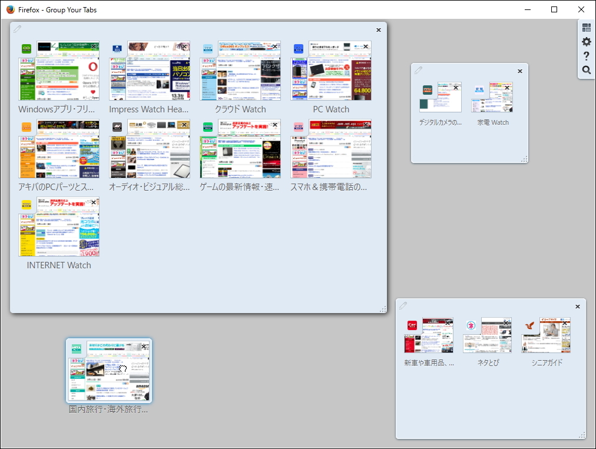Open the アキバのPCパーツとス... thumbnail
596x449 pixels.
click(x=59, y=149)
